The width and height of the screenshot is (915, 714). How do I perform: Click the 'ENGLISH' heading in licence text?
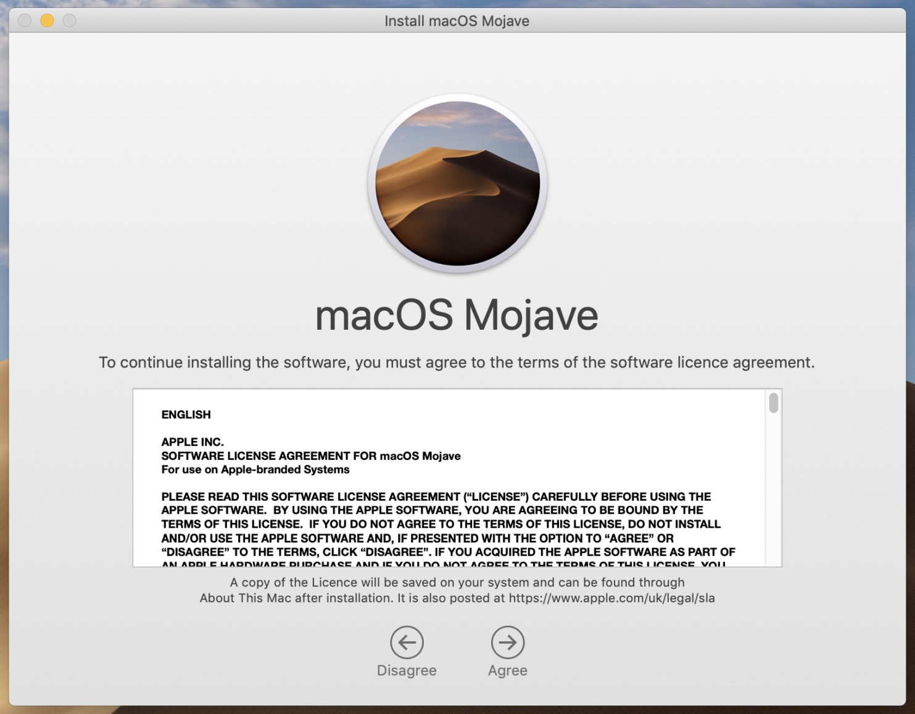186,414
